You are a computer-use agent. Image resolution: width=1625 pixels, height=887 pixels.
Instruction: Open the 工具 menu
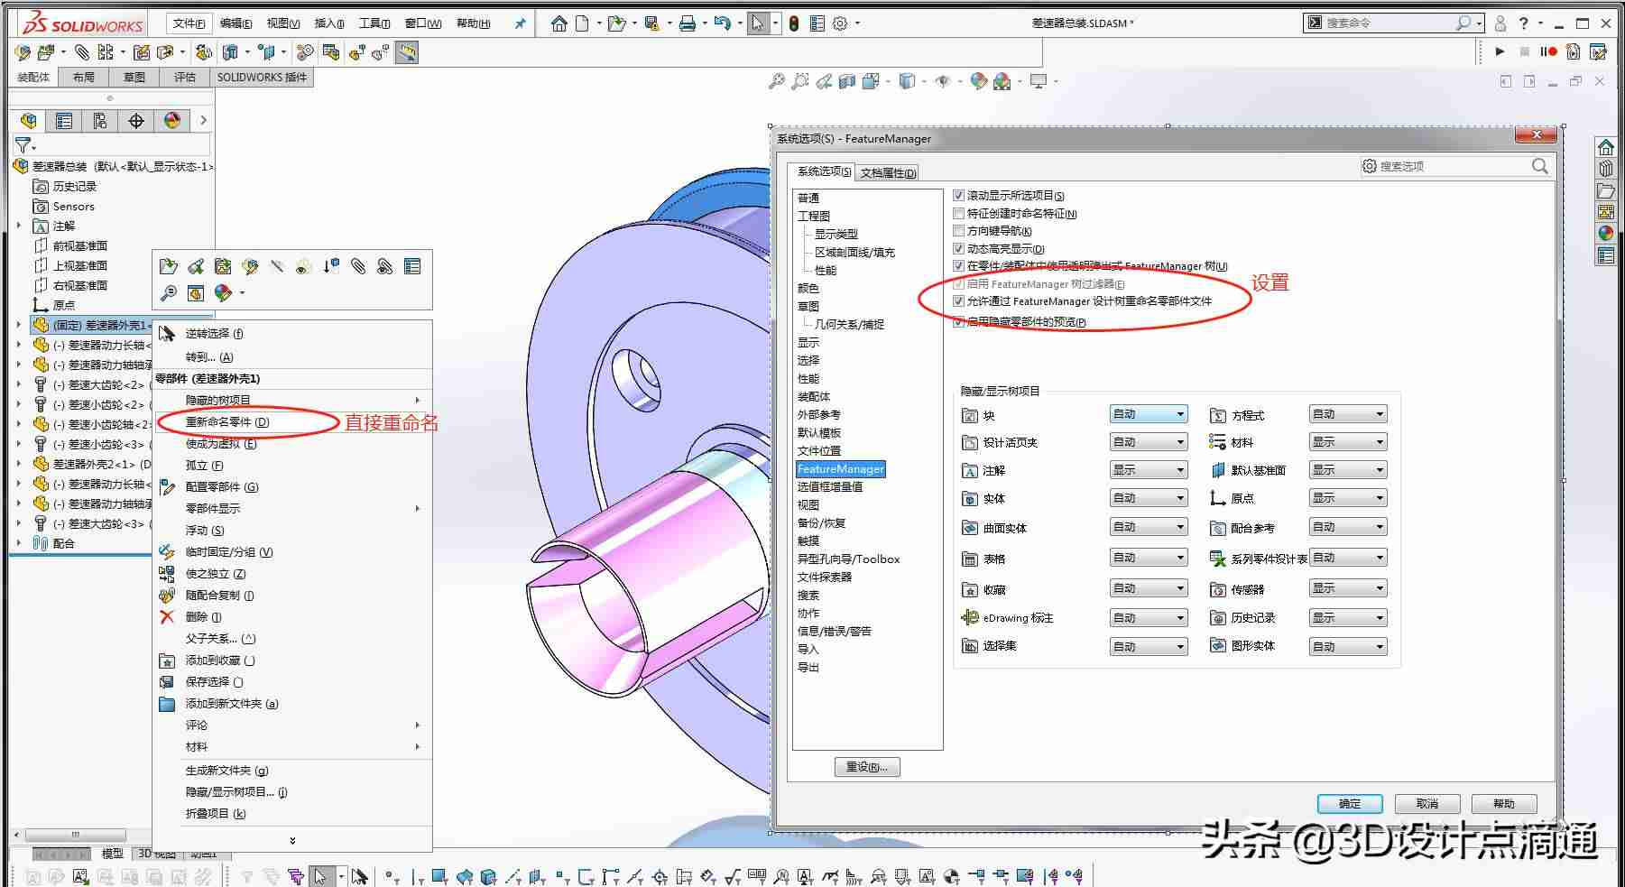pyautogui.click(x=374, y=23)
